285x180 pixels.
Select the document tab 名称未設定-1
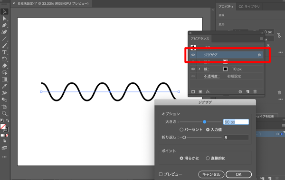tap(53, 3)
